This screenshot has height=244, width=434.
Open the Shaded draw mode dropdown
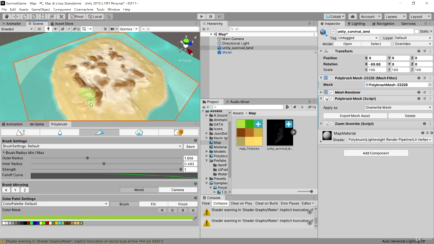[x=16, y=29]
